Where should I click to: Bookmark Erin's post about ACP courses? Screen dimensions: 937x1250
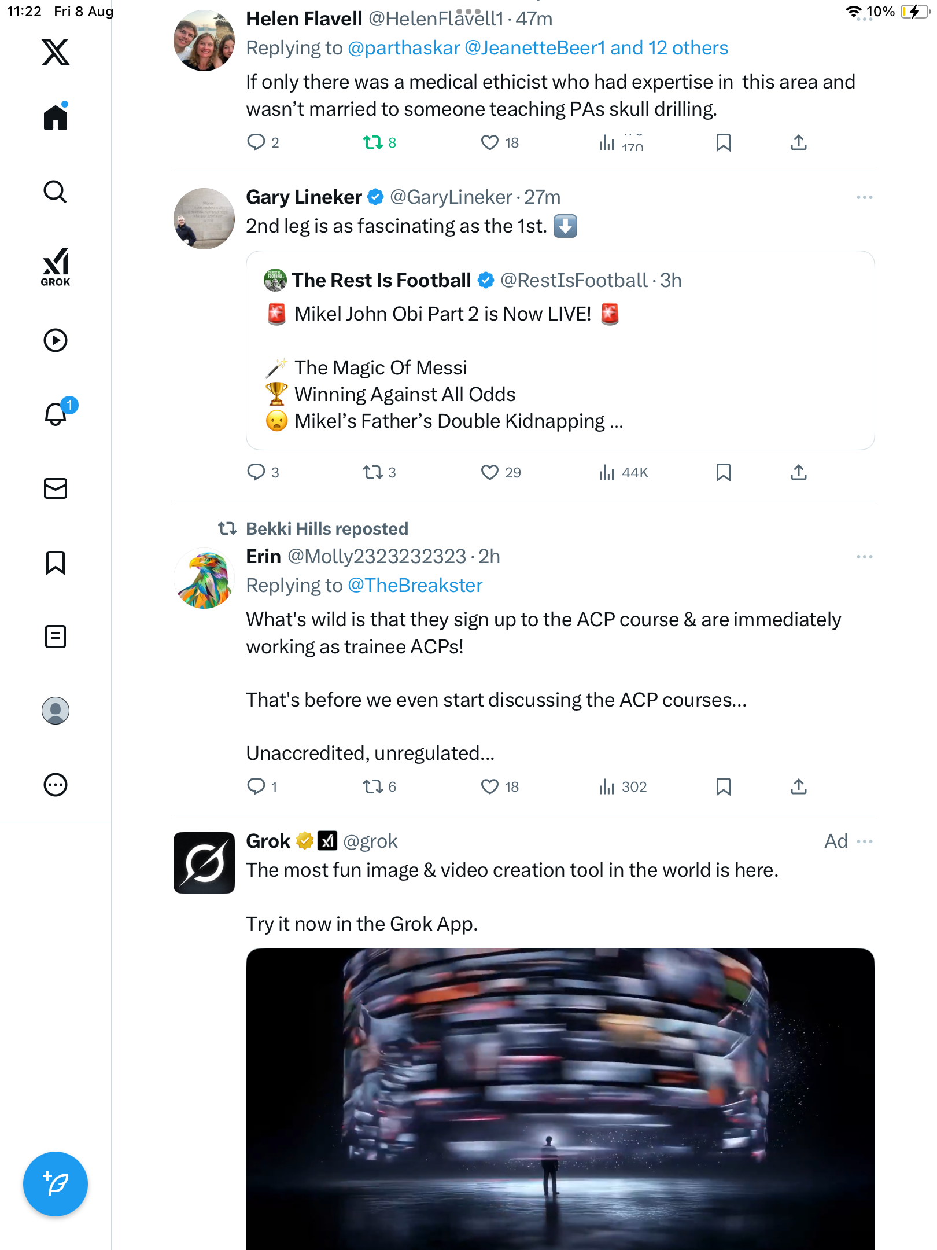click(x=723, y=786)
